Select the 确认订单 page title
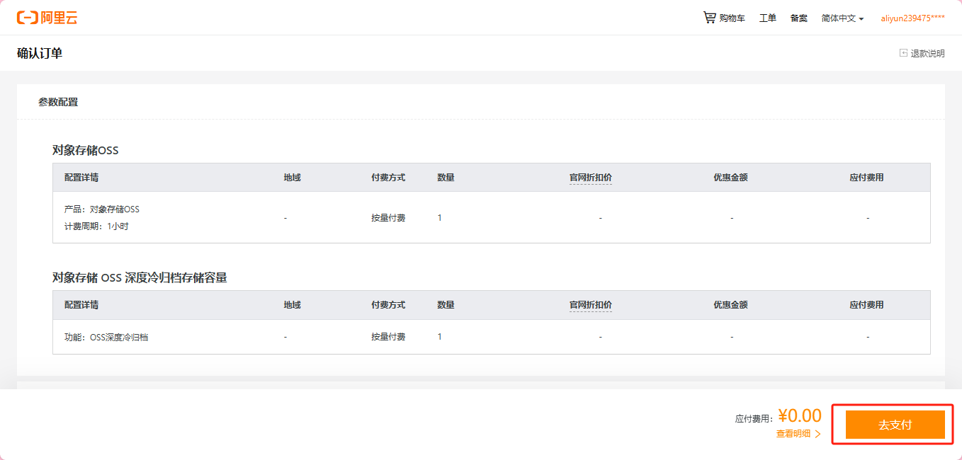 40,53
